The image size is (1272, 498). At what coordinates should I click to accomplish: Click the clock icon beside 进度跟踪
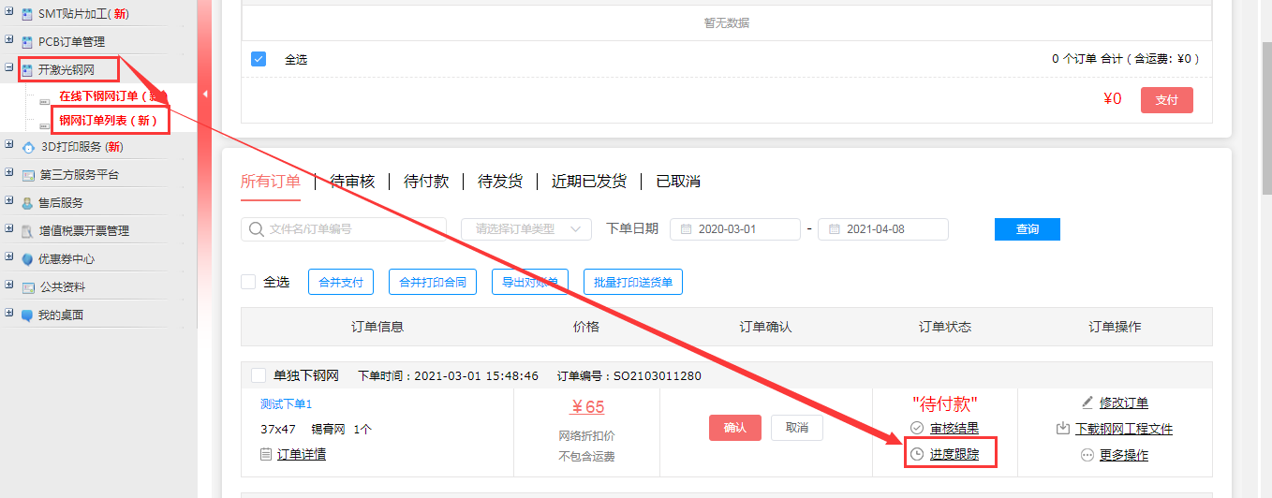917,454
